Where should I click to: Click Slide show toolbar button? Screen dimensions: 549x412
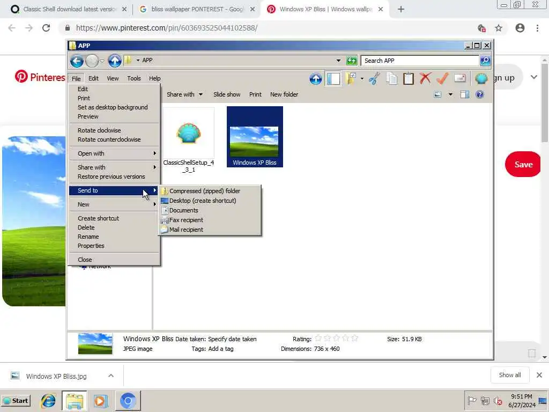[x=227, y=94]
